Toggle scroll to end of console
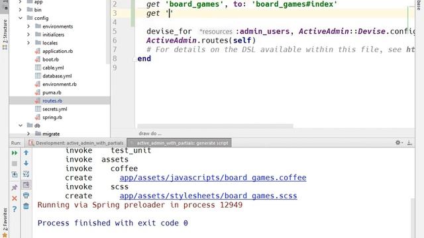Image resolution: width=424 pixels, height=238 pixels. [x=26, y=185]
